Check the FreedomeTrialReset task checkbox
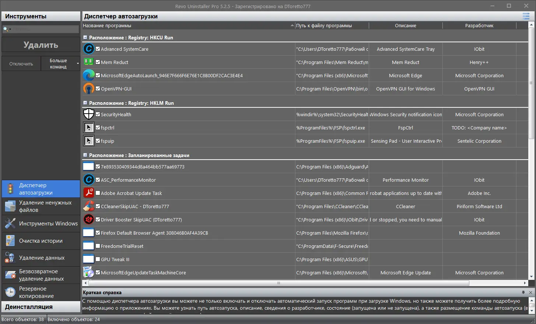536x324 pixels. 98,246
